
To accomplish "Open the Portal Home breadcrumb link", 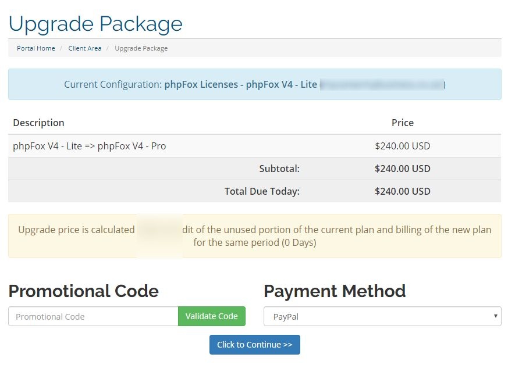I will (36, 48).
